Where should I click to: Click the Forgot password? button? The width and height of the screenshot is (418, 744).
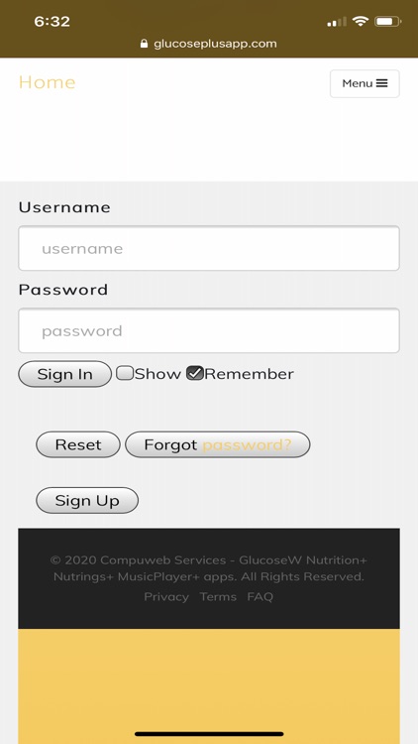click(218, 444)
